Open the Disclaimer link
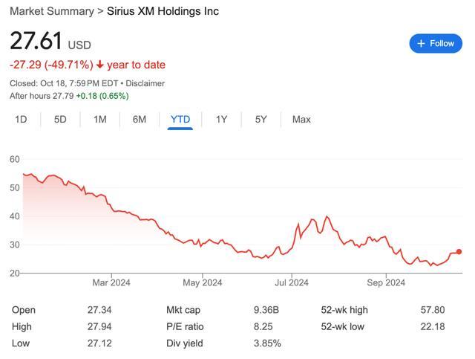 click(145, 83)
